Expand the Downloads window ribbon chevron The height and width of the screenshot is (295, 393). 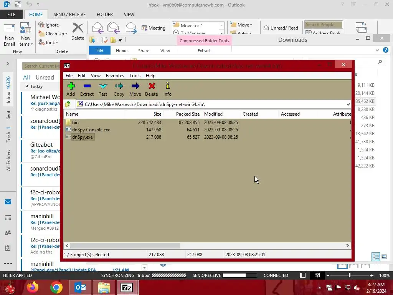pyautogui.click(x=377, y=50)
